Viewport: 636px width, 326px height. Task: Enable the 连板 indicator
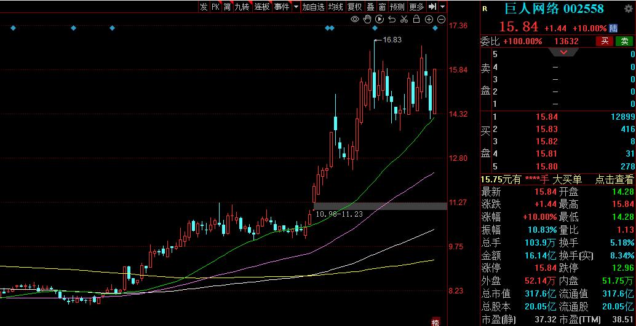pos(262,7)
